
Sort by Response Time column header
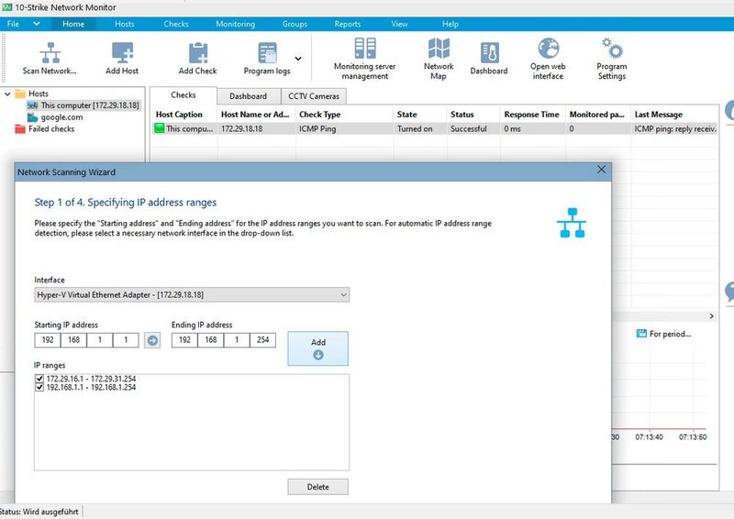[x=531, y=115]
